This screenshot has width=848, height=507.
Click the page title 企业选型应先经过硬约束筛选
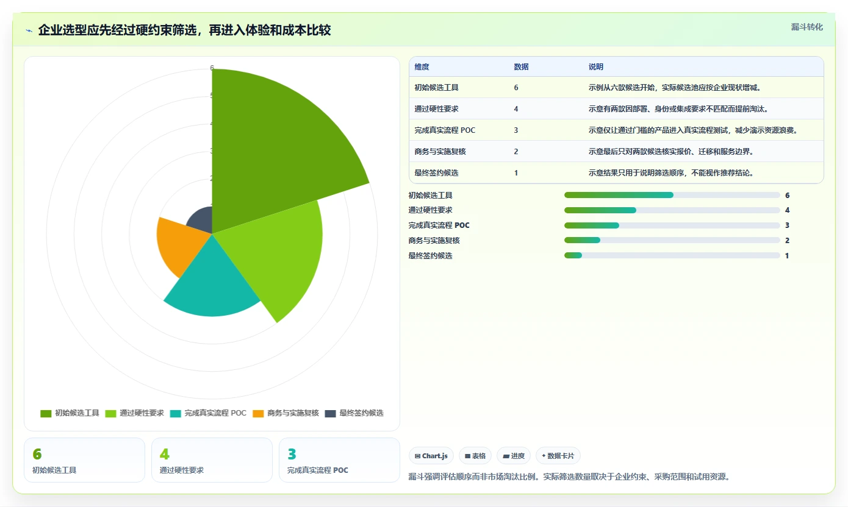pyautogui.click(x=184, y=30)
